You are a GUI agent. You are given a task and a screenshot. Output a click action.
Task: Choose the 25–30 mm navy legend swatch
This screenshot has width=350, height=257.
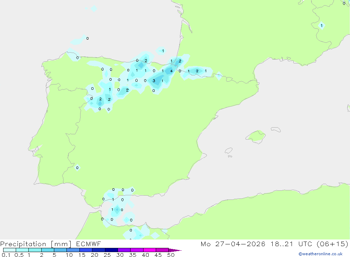point(111,250)
